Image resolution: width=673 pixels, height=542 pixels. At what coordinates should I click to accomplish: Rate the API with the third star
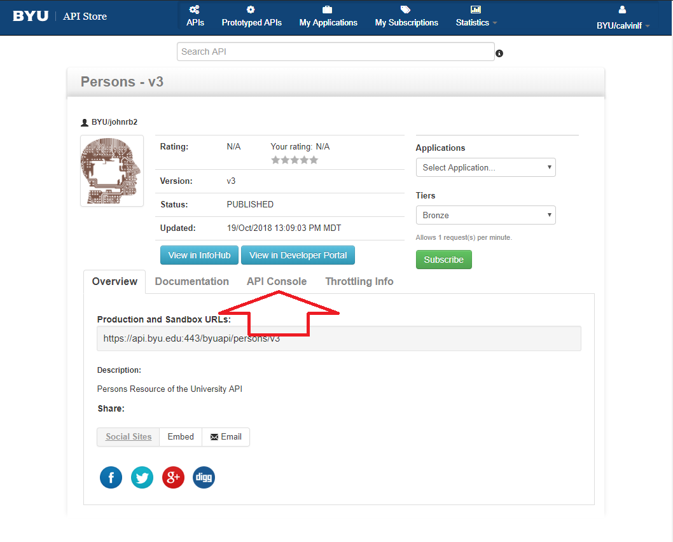[295, 160]
